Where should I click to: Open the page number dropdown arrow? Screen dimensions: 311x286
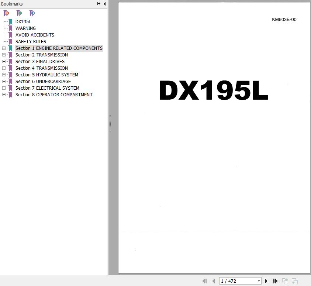[x=259, y=281]
